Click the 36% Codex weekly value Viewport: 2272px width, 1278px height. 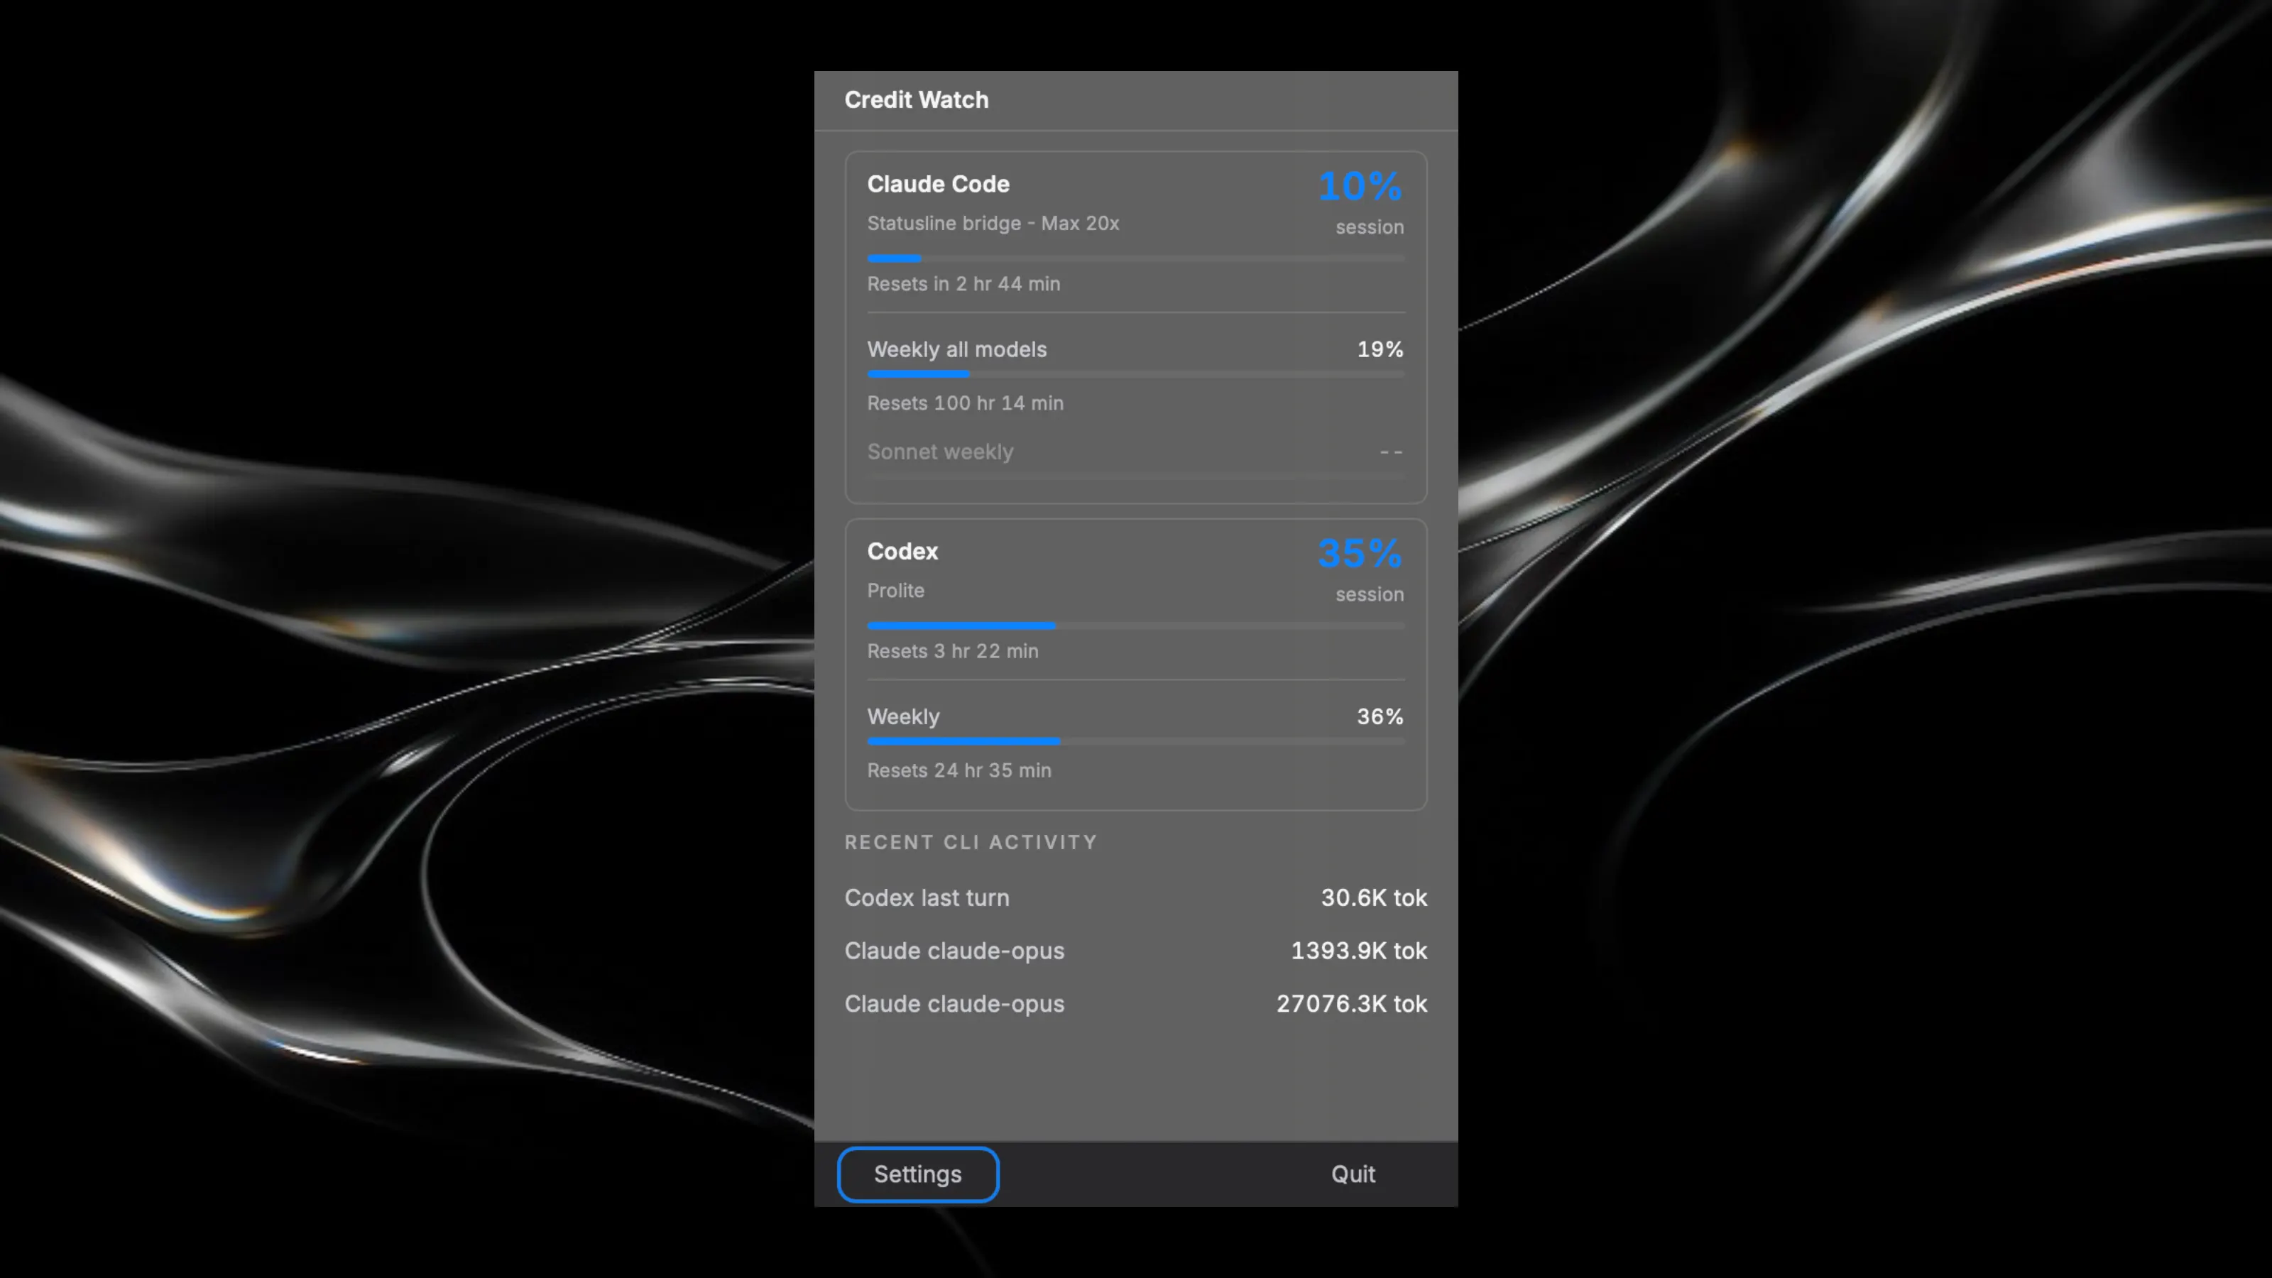1380,716
